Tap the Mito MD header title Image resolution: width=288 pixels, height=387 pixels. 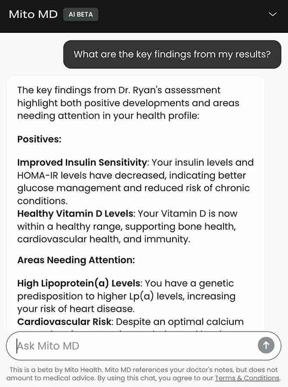pyautogui.click(x=33, y=14)
